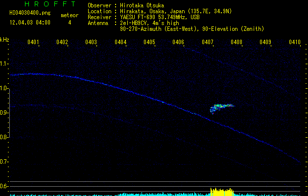Click the 0406 time marker

click(x=178, y=42)
